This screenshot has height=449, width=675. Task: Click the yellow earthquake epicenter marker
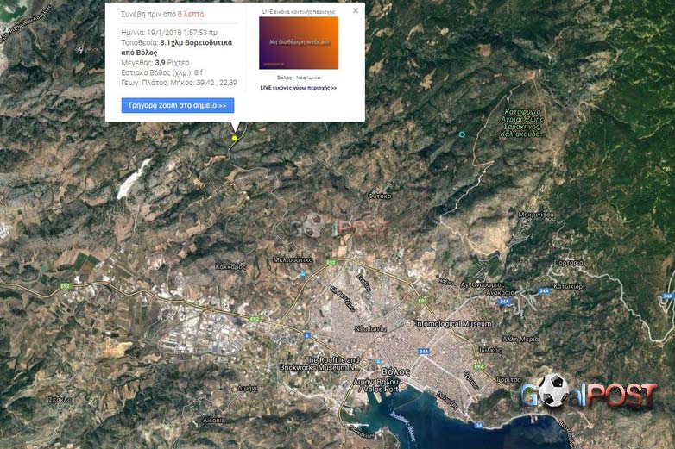pyautogui.click(x=235, y=138)
